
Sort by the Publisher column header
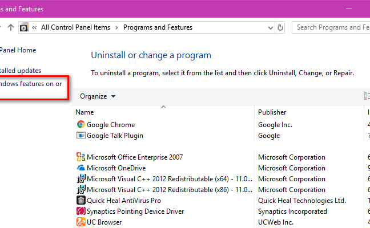click(x=272, y=112)
